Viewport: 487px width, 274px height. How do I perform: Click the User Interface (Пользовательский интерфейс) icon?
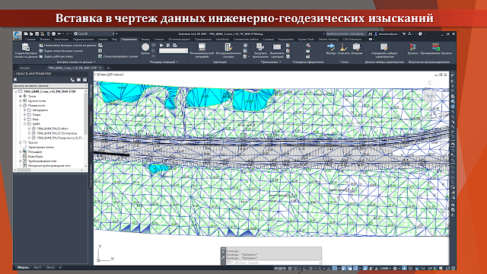point(202,47)
